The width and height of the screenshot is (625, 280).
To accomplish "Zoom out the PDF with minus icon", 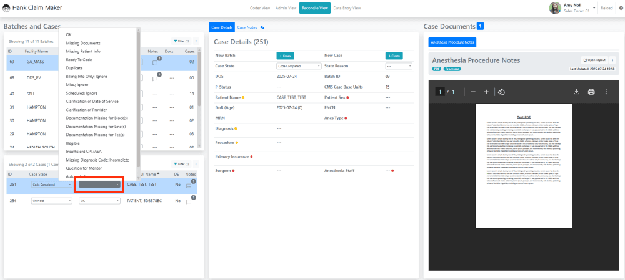I will click(473, 92).
